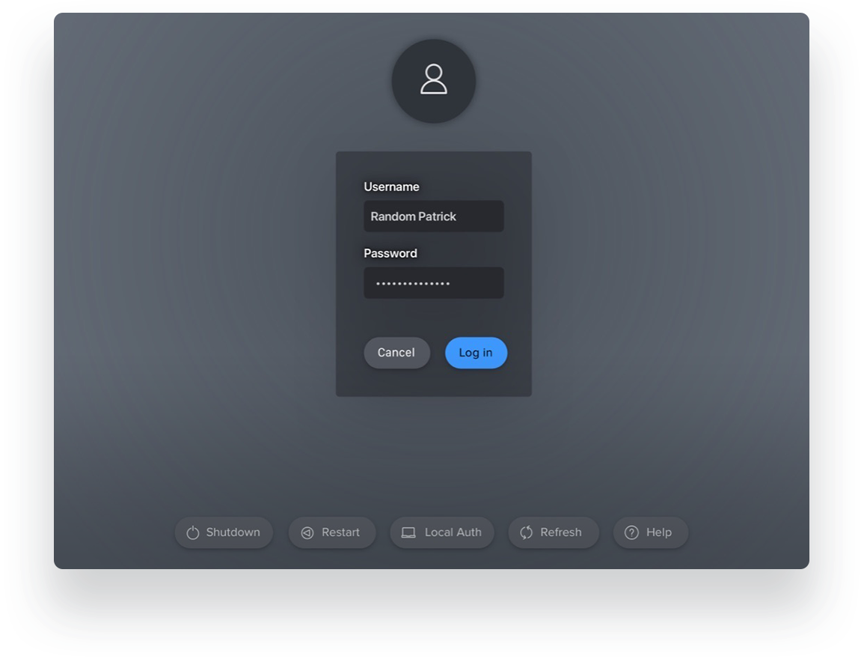The width and height of the screenshot is (867, 659).
Task: Focus the Username input field
Action: 434,216
